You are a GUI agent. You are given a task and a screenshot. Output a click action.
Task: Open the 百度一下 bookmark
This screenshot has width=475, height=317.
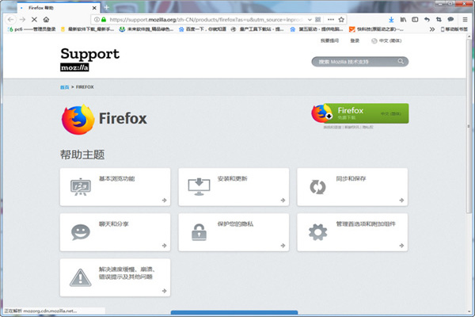coord(203,29)
